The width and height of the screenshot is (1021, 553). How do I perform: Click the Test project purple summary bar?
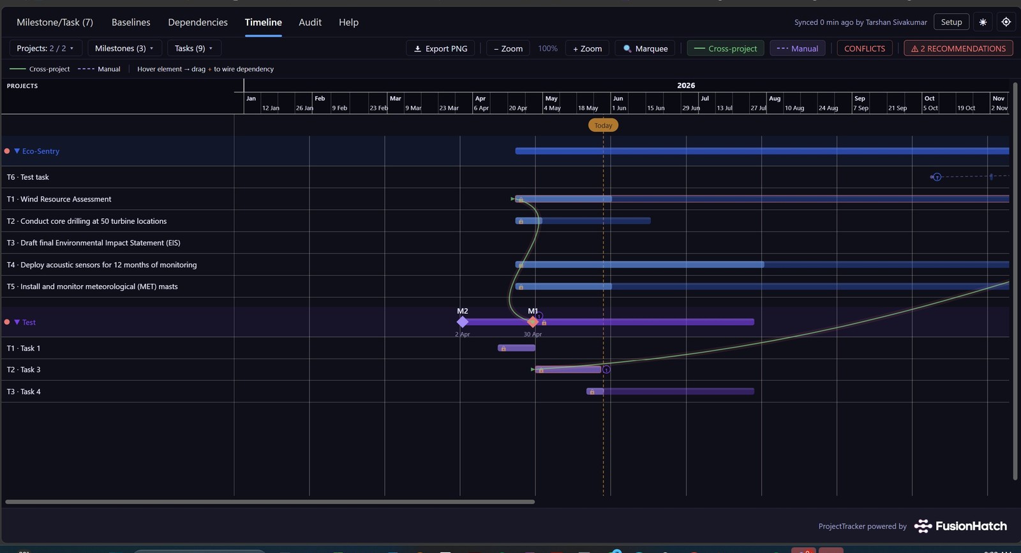point(609,322)
